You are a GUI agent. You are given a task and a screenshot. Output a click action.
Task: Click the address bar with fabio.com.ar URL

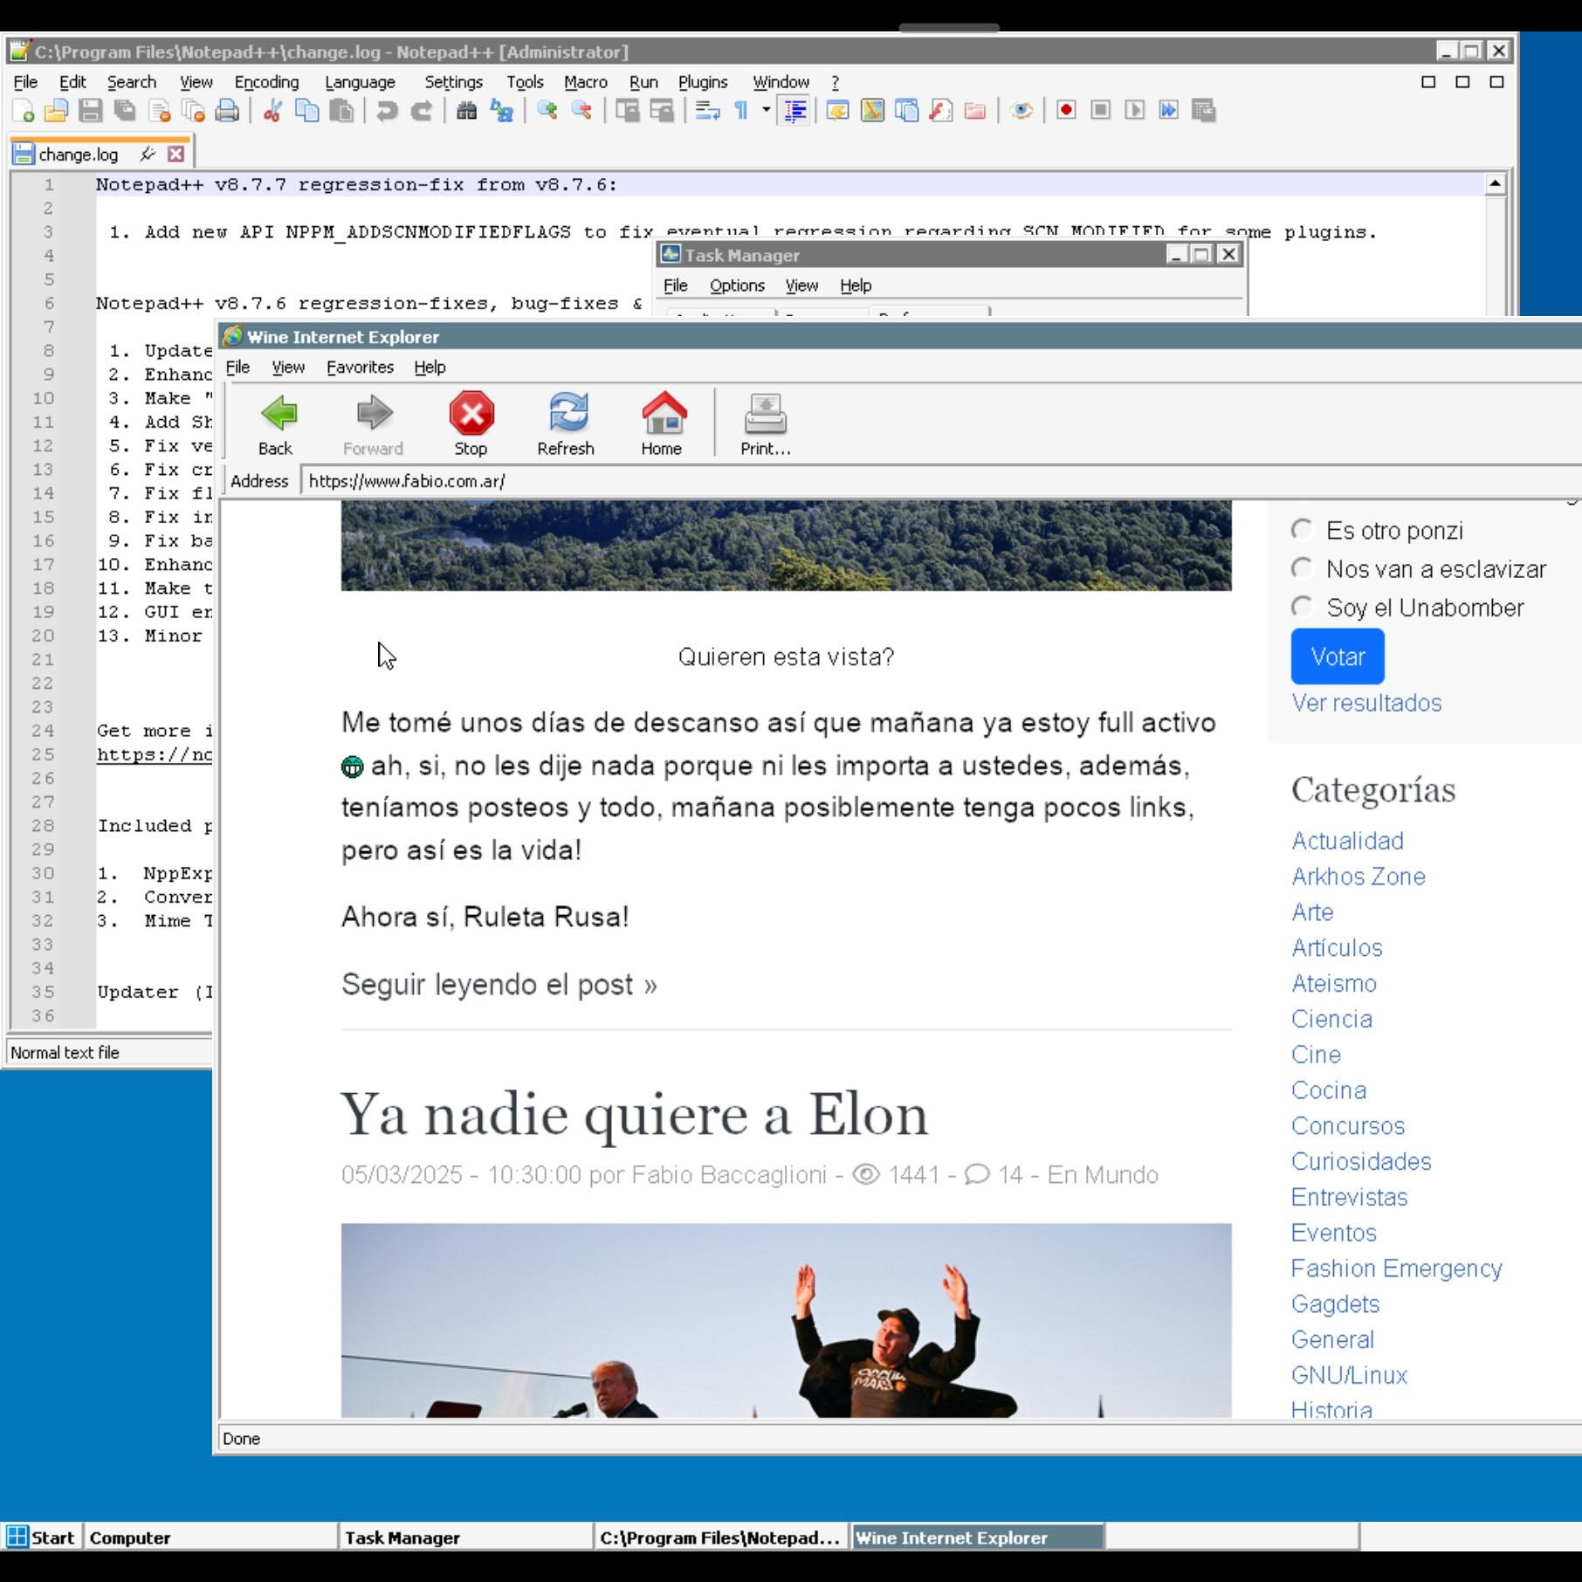coord(941,481)
